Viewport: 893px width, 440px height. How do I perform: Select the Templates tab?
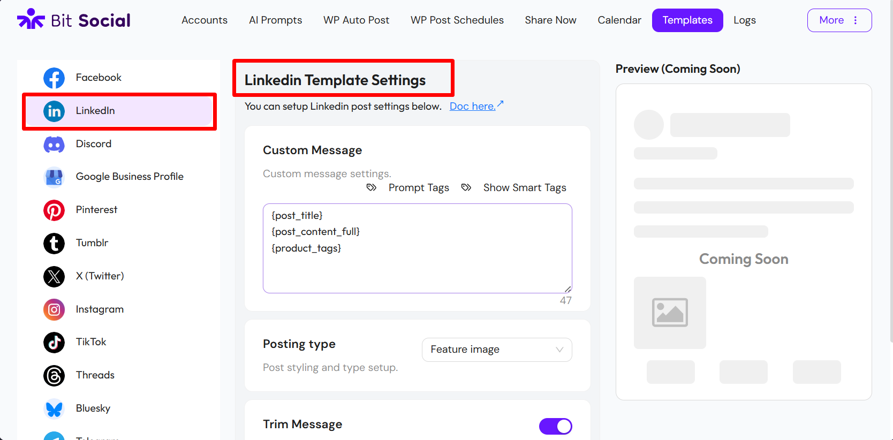687,20
